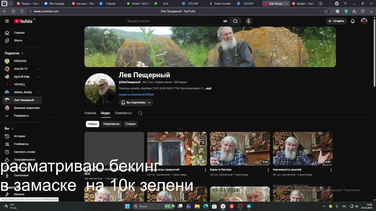This screenshot has width=376, height=211.
Task: Open the on-screen keyboard in search box
Action: click(225, 21)
